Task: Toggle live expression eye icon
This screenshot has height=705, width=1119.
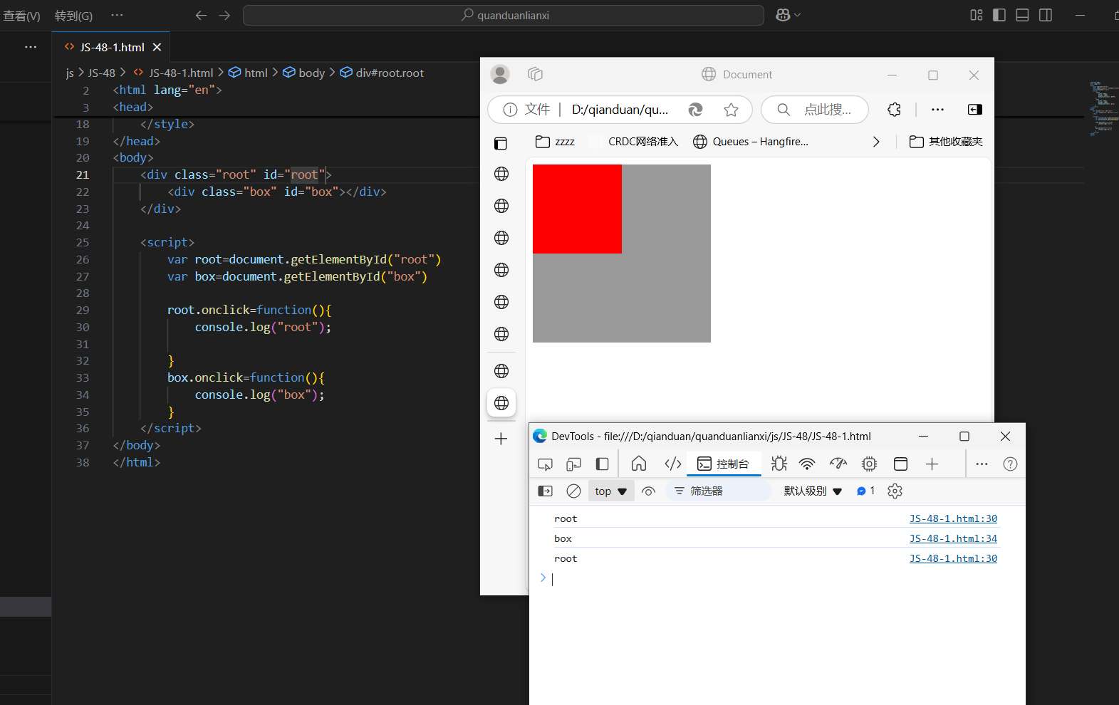Action: [x=648, y=491]
